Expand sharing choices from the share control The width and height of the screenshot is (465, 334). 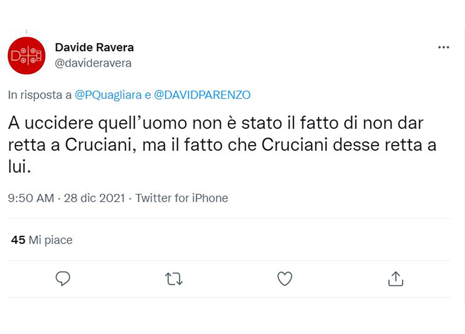click(x=395, y=279)
